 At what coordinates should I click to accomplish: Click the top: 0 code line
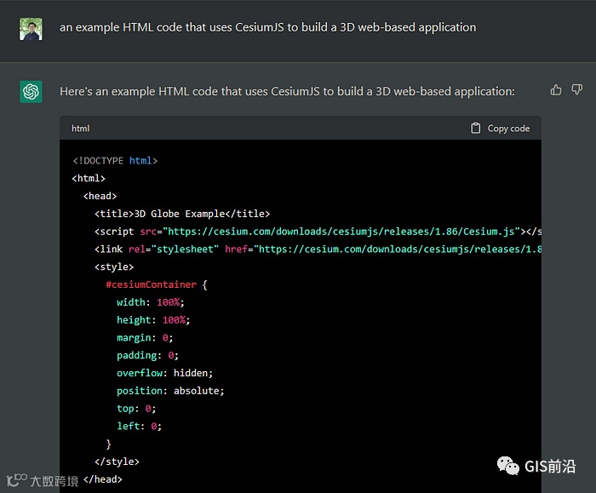tap(136, 409)
